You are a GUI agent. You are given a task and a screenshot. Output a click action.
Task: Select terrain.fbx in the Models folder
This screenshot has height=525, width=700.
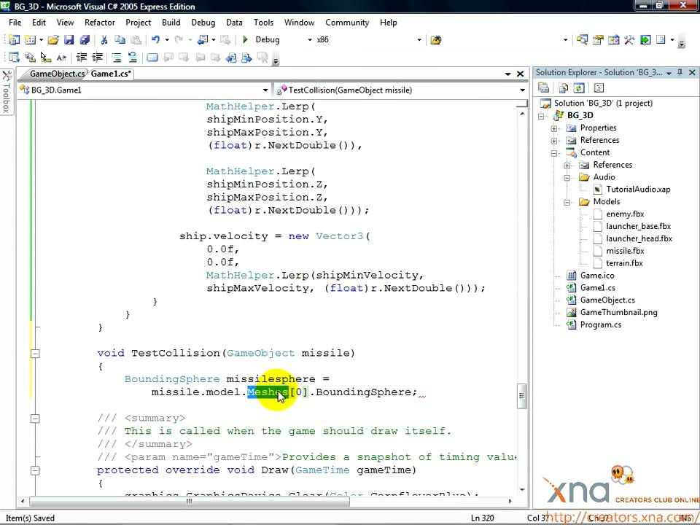point(624,263)
